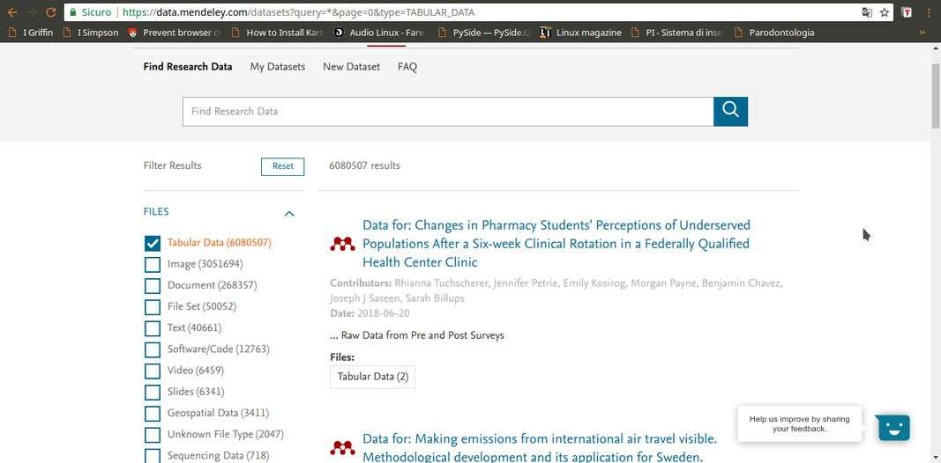
Task: Bookmark this page with the star icon
Action: click(x=885, y=12)
